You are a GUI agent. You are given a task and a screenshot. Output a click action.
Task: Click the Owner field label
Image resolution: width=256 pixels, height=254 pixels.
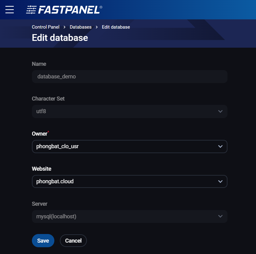(x=40, y=134)
